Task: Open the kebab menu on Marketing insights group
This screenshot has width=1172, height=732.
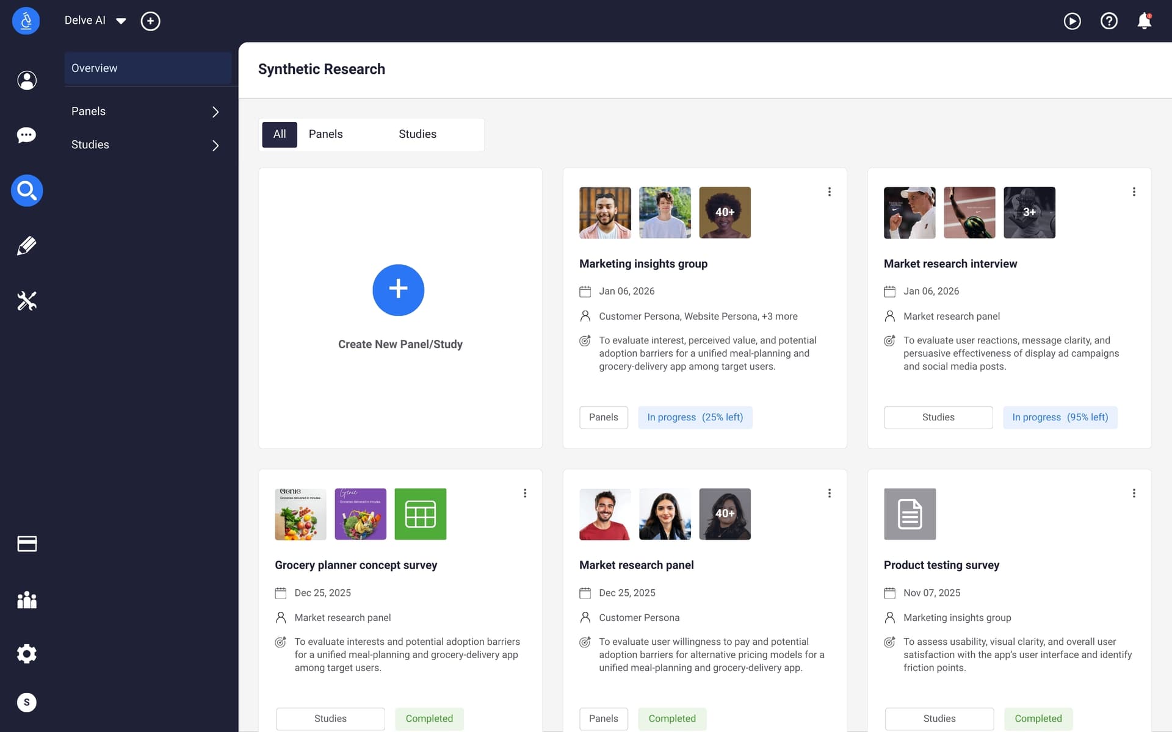Action: tap(829, 192)
